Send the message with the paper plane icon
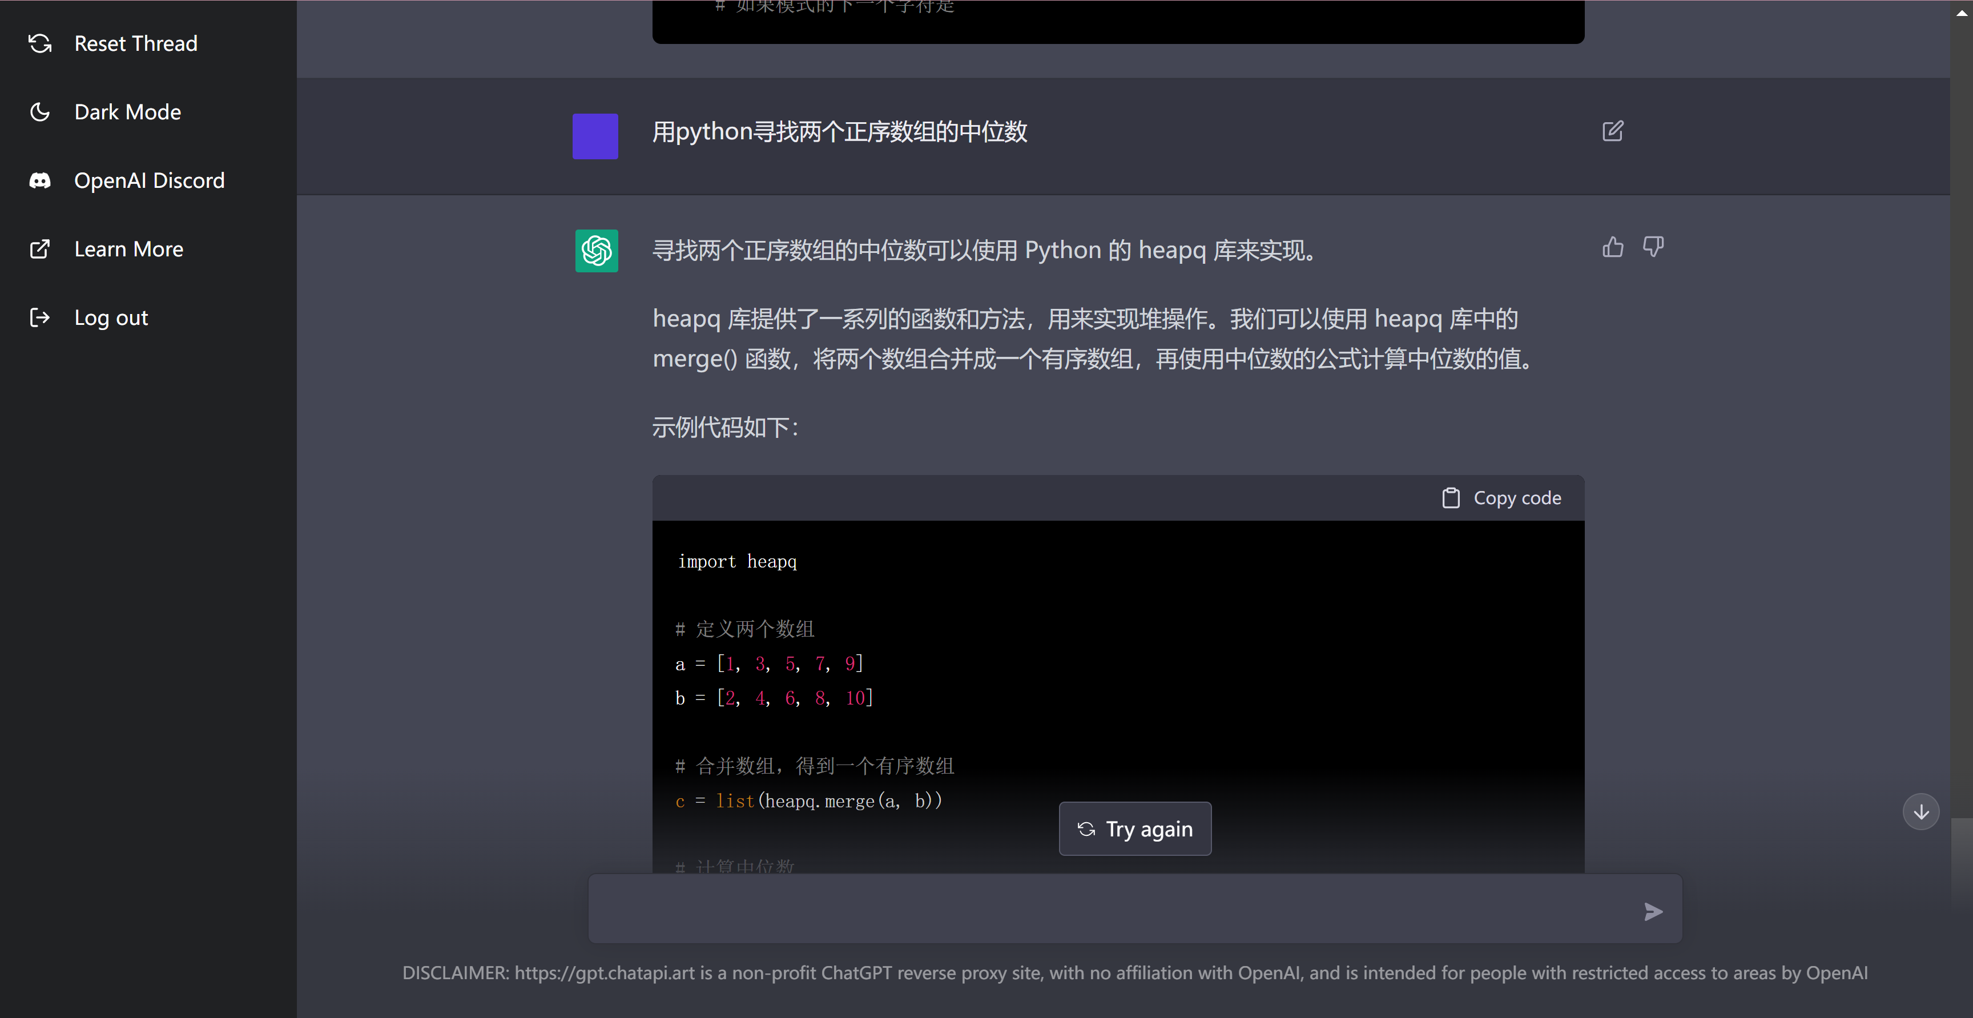 1653,912
